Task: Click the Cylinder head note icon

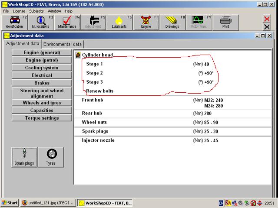Action: pos(78,55)
